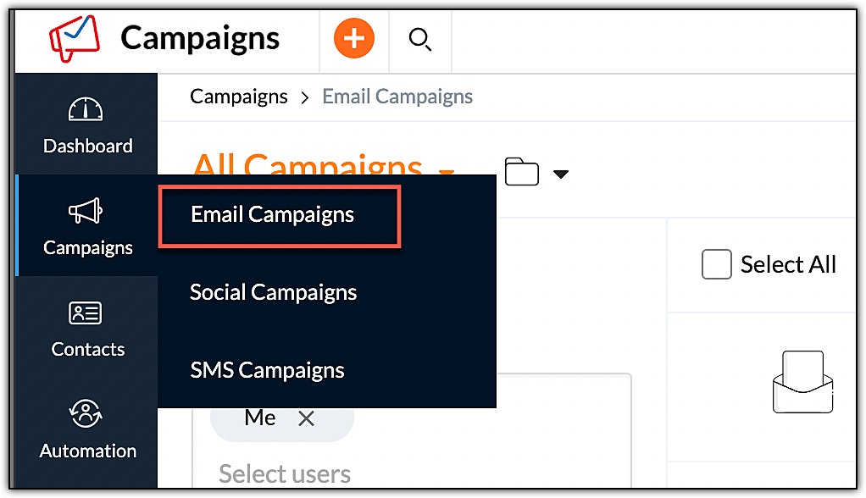Expand the folder dropdown arrow
Viewport: 866px width, 498px height.
560,174
